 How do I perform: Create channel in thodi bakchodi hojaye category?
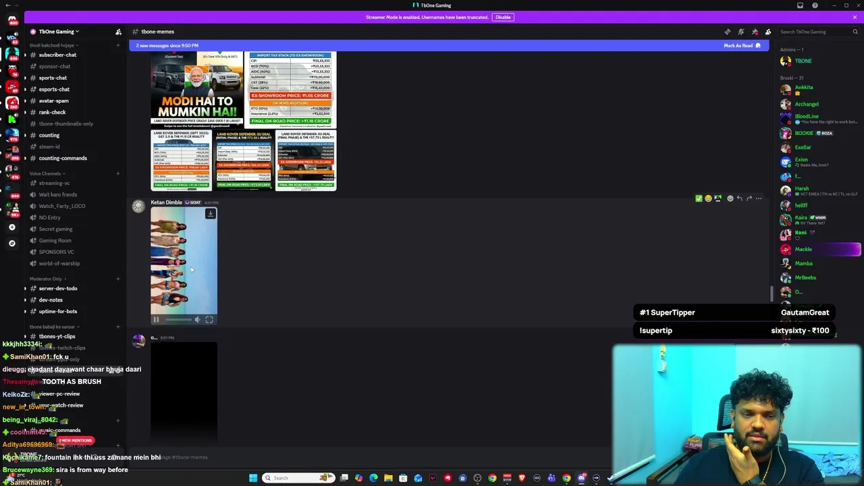118,45
